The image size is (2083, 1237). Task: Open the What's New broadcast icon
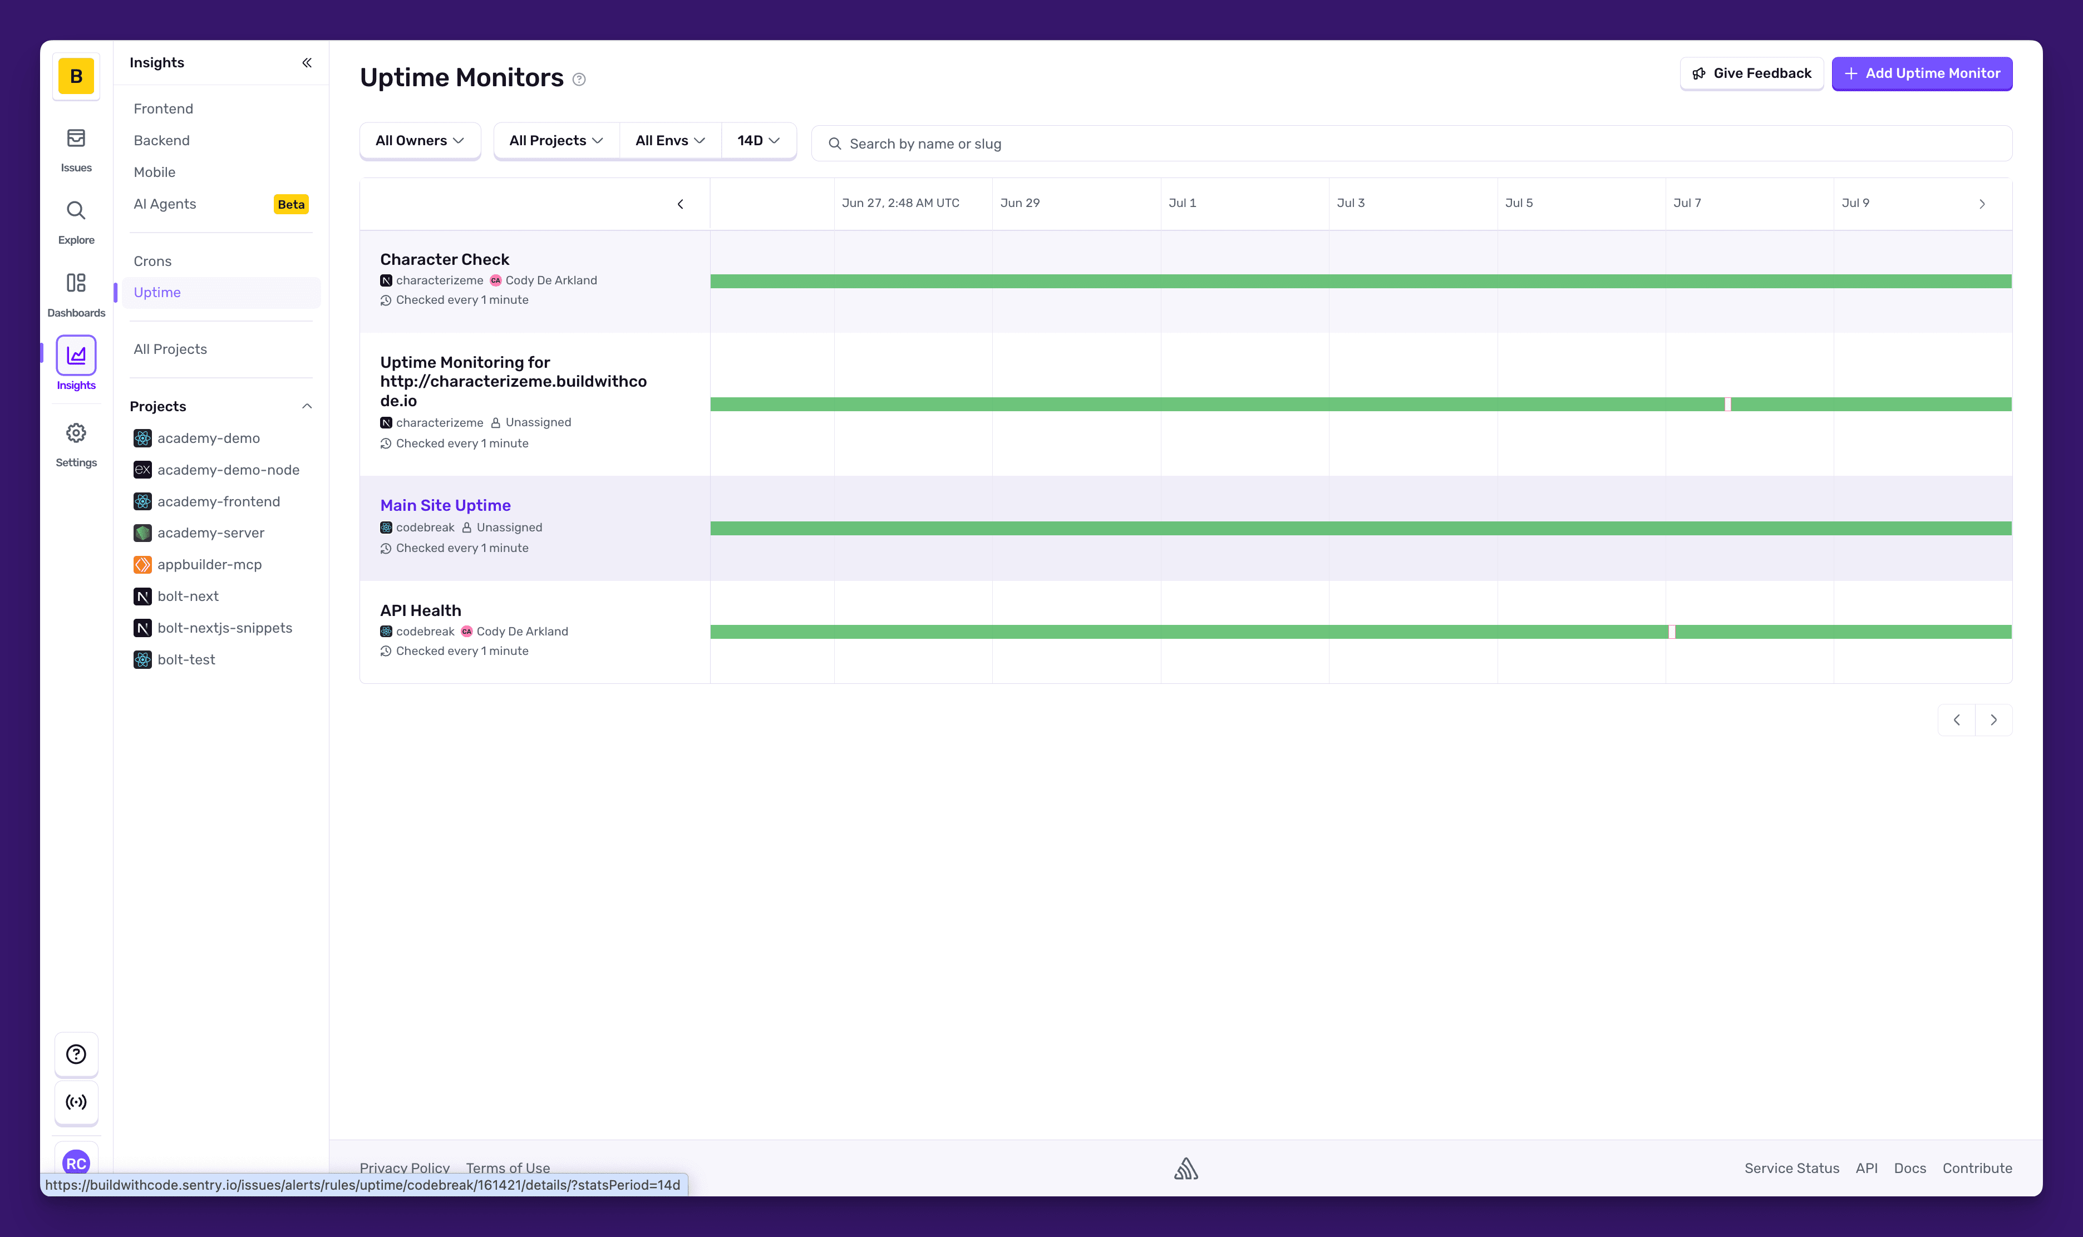pyautogui.click(x=76, y=1102)
